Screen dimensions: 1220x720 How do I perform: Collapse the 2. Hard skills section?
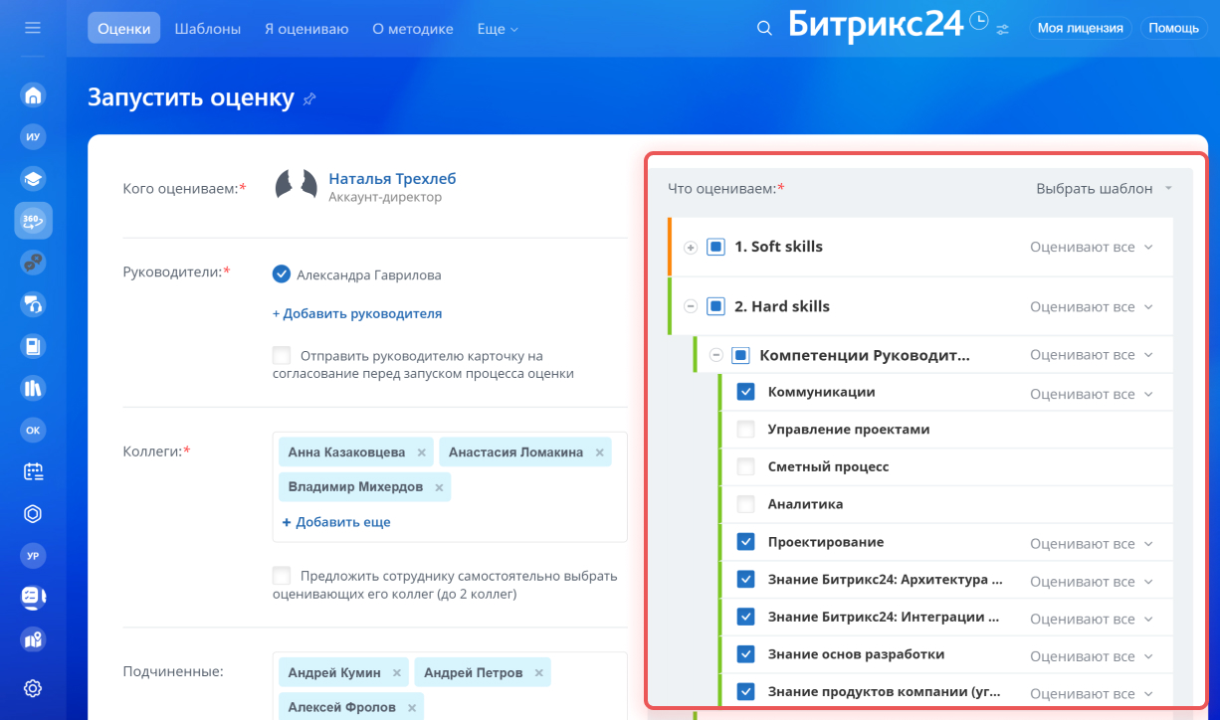point(691,307)
